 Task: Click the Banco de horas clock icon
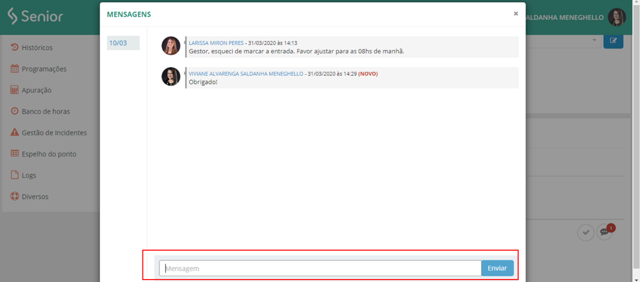pos(15,111)
